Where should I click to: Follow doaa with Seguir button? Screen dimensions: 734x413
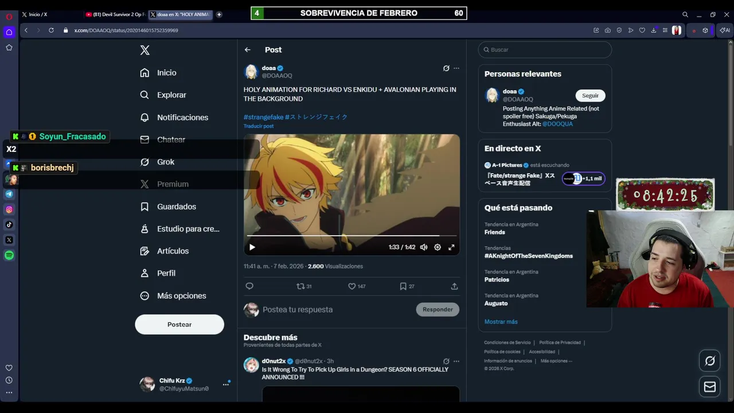click(x=590, y=96)
